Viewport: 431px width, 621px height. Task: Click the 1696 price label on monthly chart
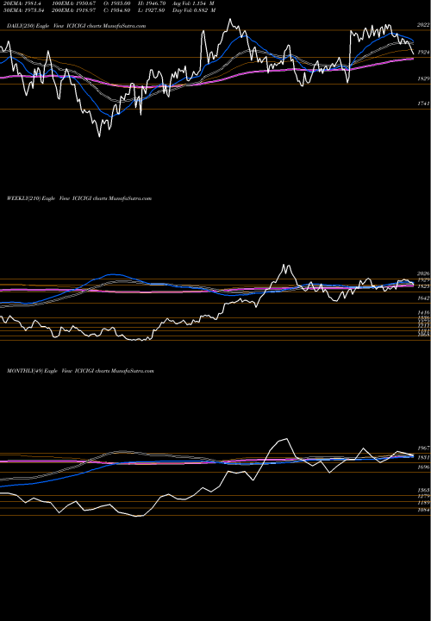(423, 467)
